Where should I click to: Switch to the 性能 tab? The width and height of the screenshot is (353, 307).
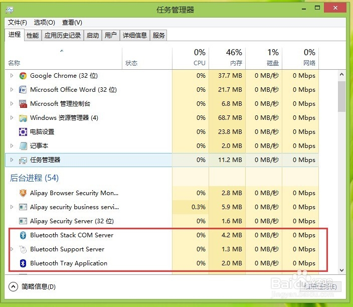click(33, 35)
